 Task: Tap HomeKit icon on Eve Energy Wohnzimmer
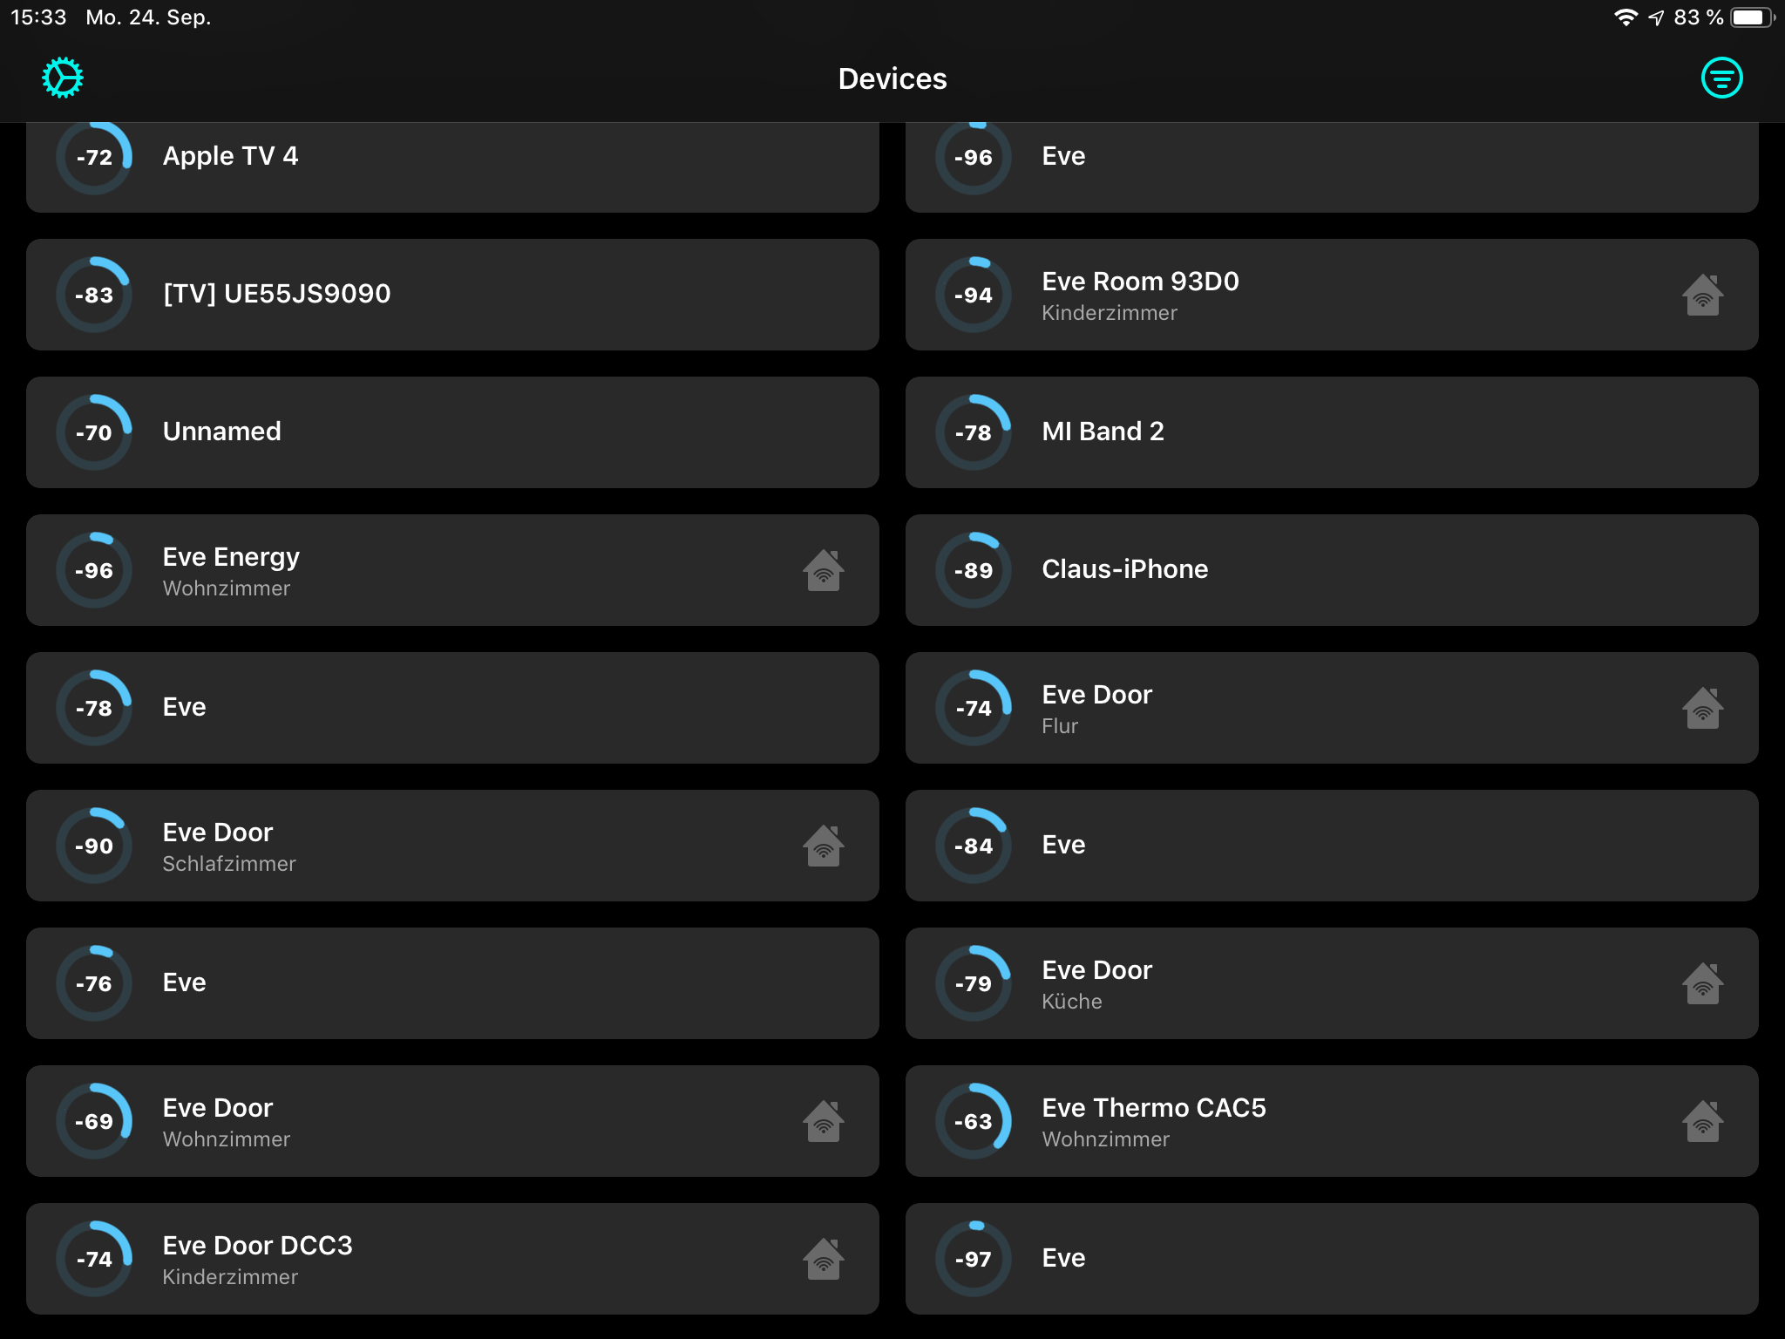823,570
